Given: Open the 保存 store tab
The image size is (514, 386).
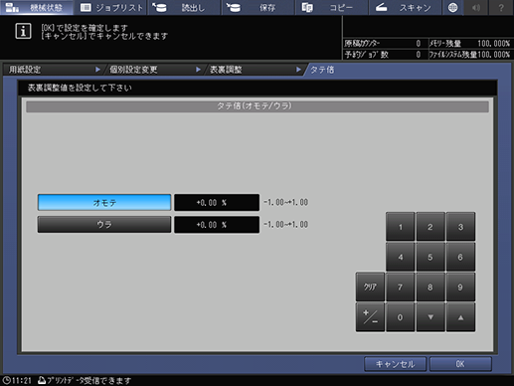Looking at the screenshot, I should tap(257, 7).
